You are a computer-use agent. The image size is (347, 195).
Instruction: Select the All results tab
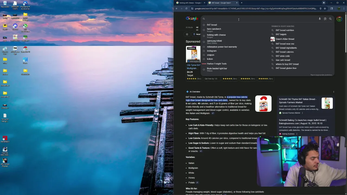tap(197, 27)
